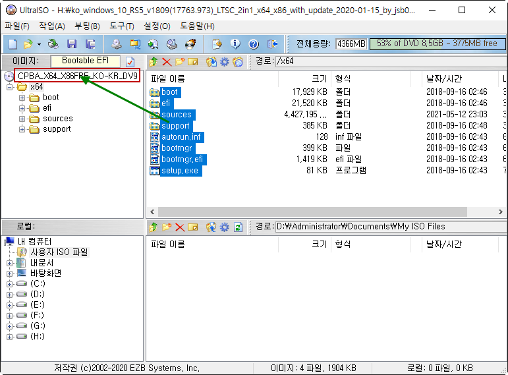This screenshot has width=508, height=375.
Task: Click Refresh icon in local toolbar
Action: click(x=238, y=227)
